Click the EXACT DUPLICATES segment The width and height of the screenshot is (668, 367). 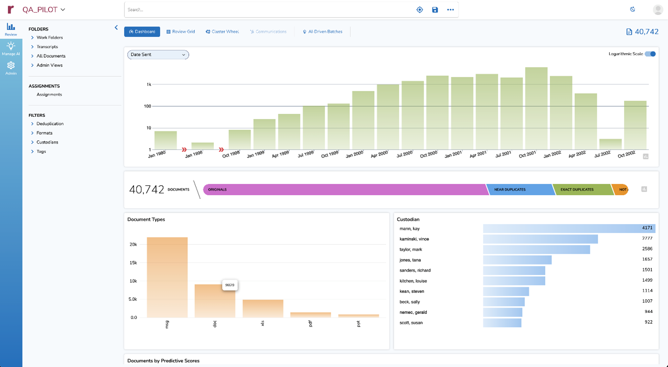point(583,190)
